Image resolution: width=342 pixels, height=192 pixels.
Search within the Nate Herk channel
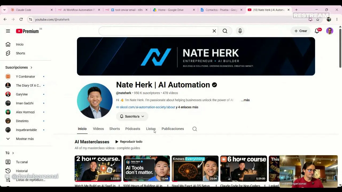[x=195, y=129]
